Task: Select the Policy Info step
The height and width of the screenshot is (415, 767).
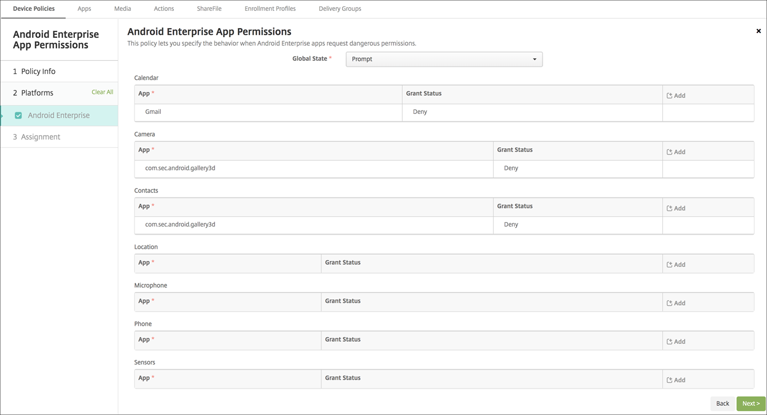Action: click(38, 72)
